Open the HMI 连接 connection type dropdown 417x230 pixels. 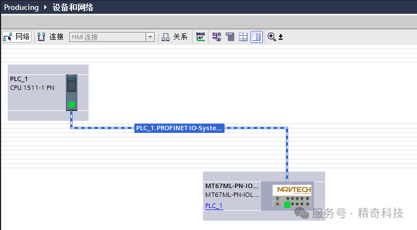(x=150, y=37)
